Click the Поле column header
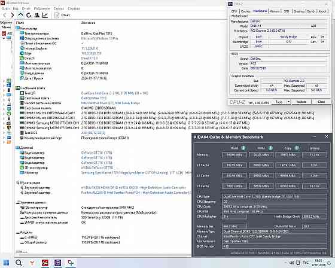This screenshot has width=335, height=268. pyautogui.click(x=20, y=23)
